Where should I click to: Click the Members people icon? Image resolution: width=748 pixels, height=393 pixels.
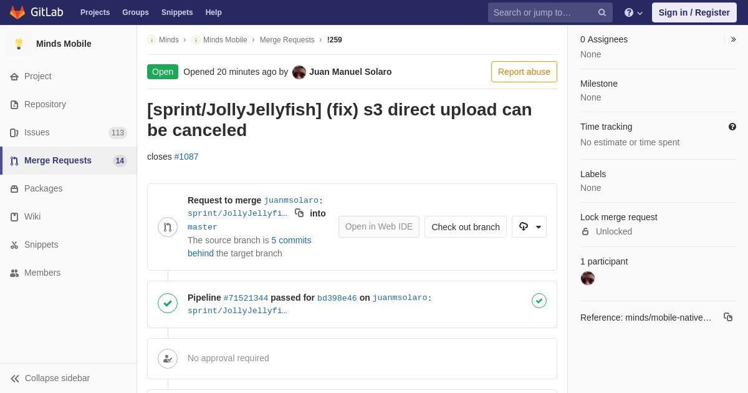tap(14, 273)
